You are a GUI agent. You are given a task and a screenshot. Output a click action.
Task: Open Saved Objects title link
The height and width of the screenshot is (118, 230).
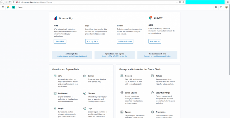[x=131, y=93]
